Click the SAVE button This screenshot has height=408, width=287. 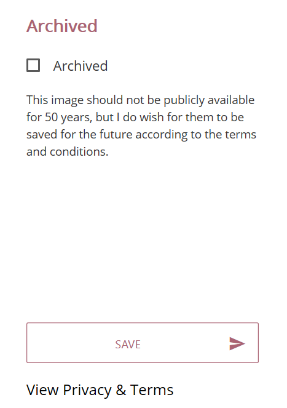pos(143,343)
